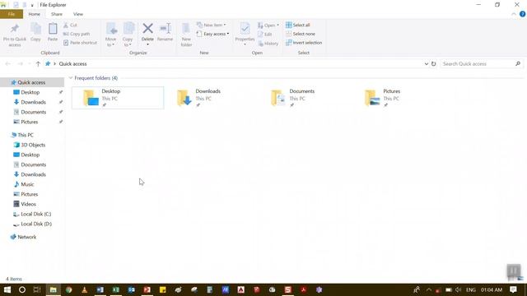Collapse the ribbon with the chevron
Viewport: 527px width, 296px height.
point(514,14)
